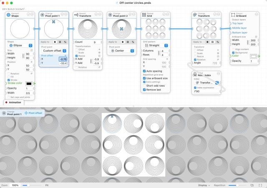267x188 pixels.
Task: Enable the Fill checkbox in Shape node
Action: coord(8,77)
